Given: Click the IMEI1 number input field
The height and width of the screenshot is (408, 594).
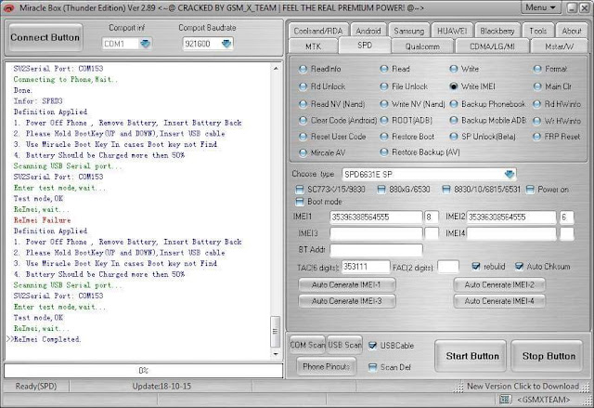Looking at the screenshot, I should [x=376, y=217].
